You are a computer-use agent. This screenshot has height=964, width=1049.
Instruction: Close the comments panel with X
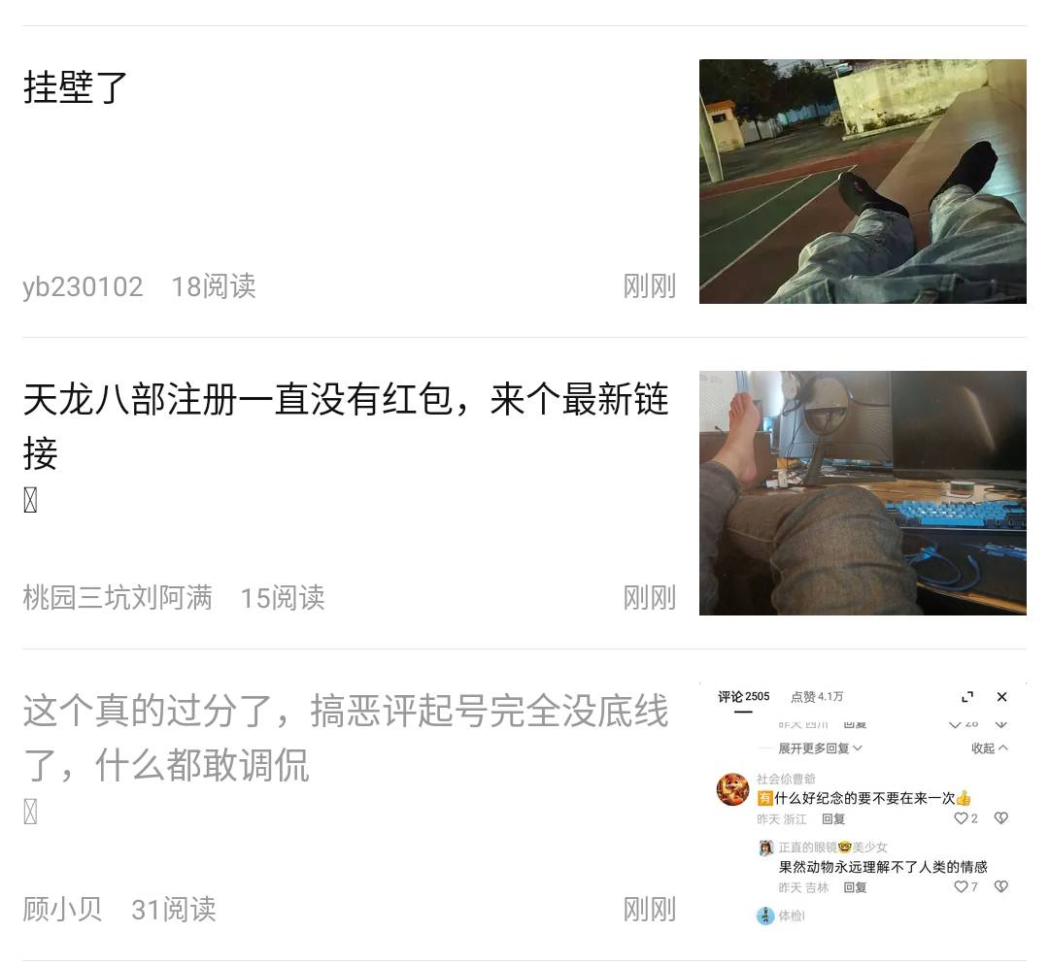click(x=1001, y=697)
